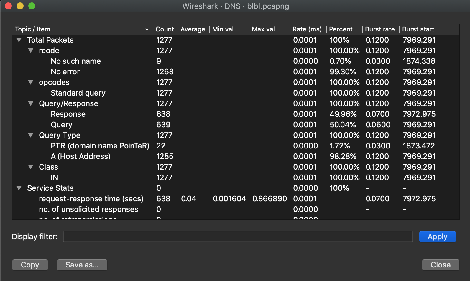Collapse the opcodes section

31,82
